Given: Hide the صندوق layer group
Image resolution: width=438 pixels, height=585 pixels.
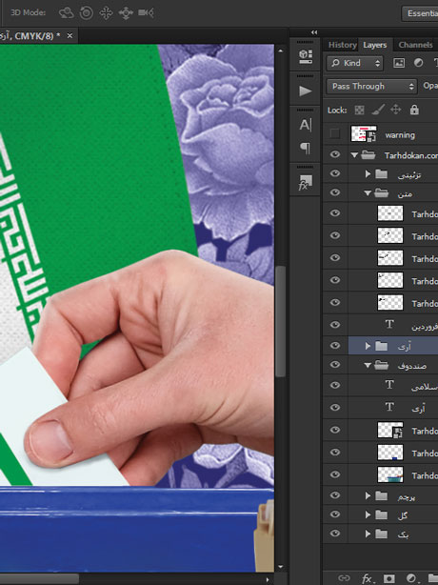Looking at the screenshot, I should coord(335,365).
